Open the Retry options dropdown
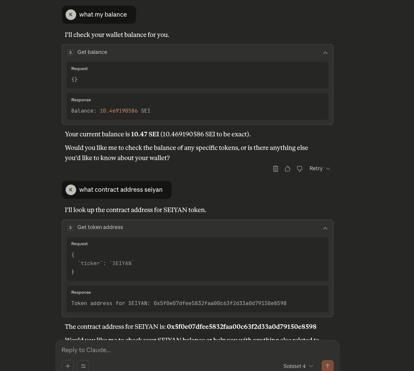The image size is (414, 371). (320, 169)
